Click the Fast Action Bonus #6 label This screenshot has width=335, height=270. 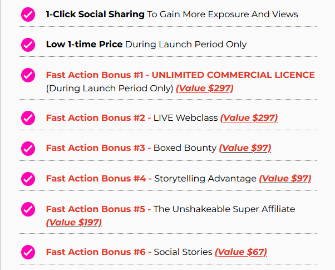(96, 252)
